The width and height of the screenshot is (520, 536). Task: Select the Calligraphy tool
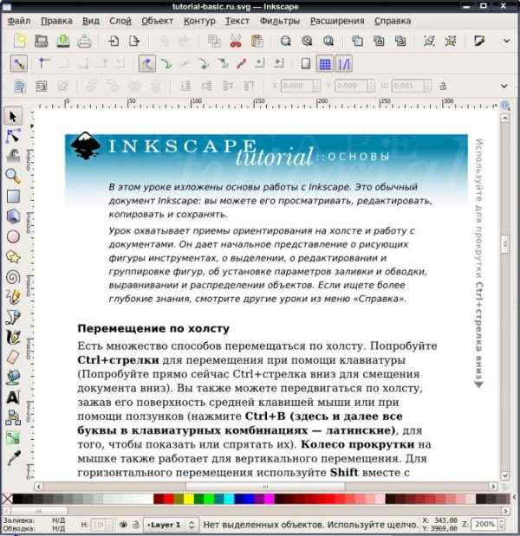click(x=13, y=338)
